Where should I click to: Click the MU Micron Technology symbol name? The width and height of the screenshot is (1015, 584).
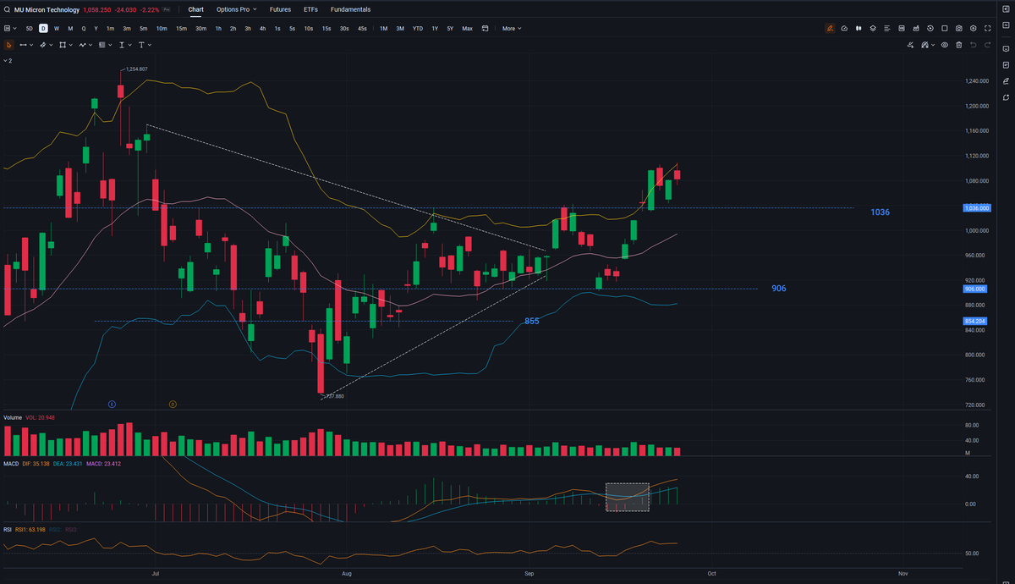(47, 10)
